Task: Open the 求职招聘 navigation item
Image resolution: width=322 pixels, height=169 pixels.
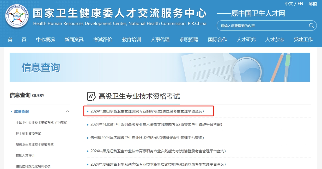Action: pyautogui.click(x=189, y=40)
